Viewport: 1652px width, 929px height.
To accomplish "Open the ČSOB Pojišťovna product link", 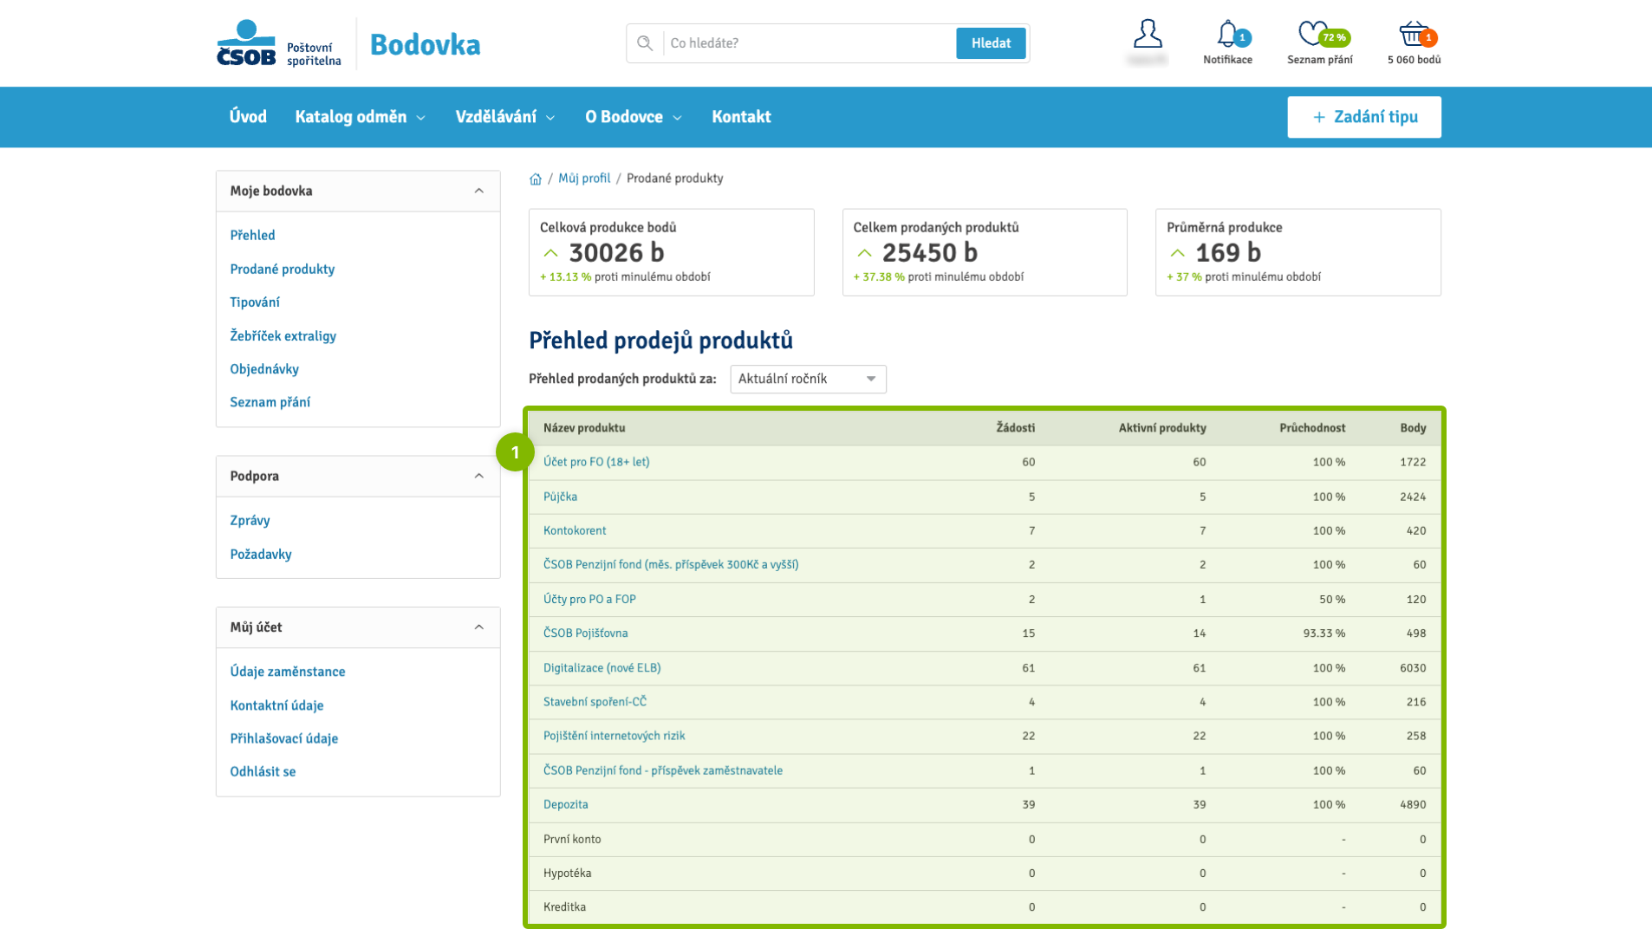I will click(x=585, y=633).
